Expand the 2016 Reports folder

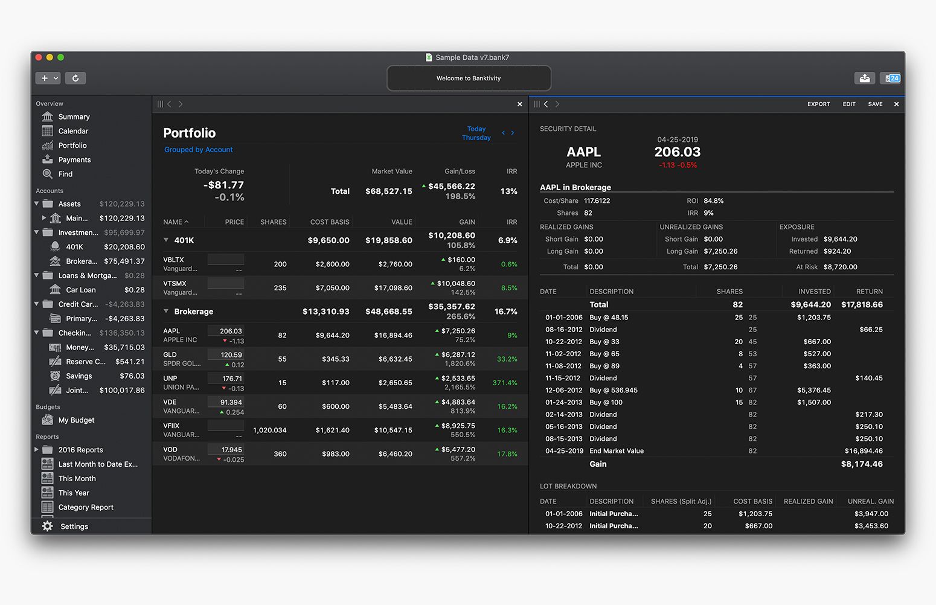point(36,450)
